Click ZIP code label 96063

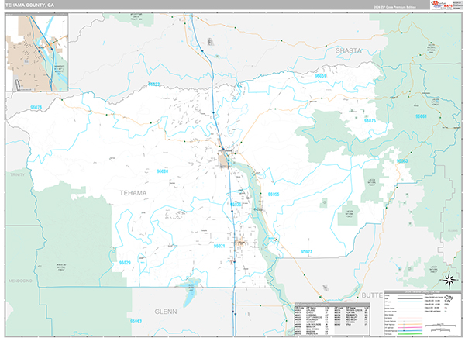point(401,160)
